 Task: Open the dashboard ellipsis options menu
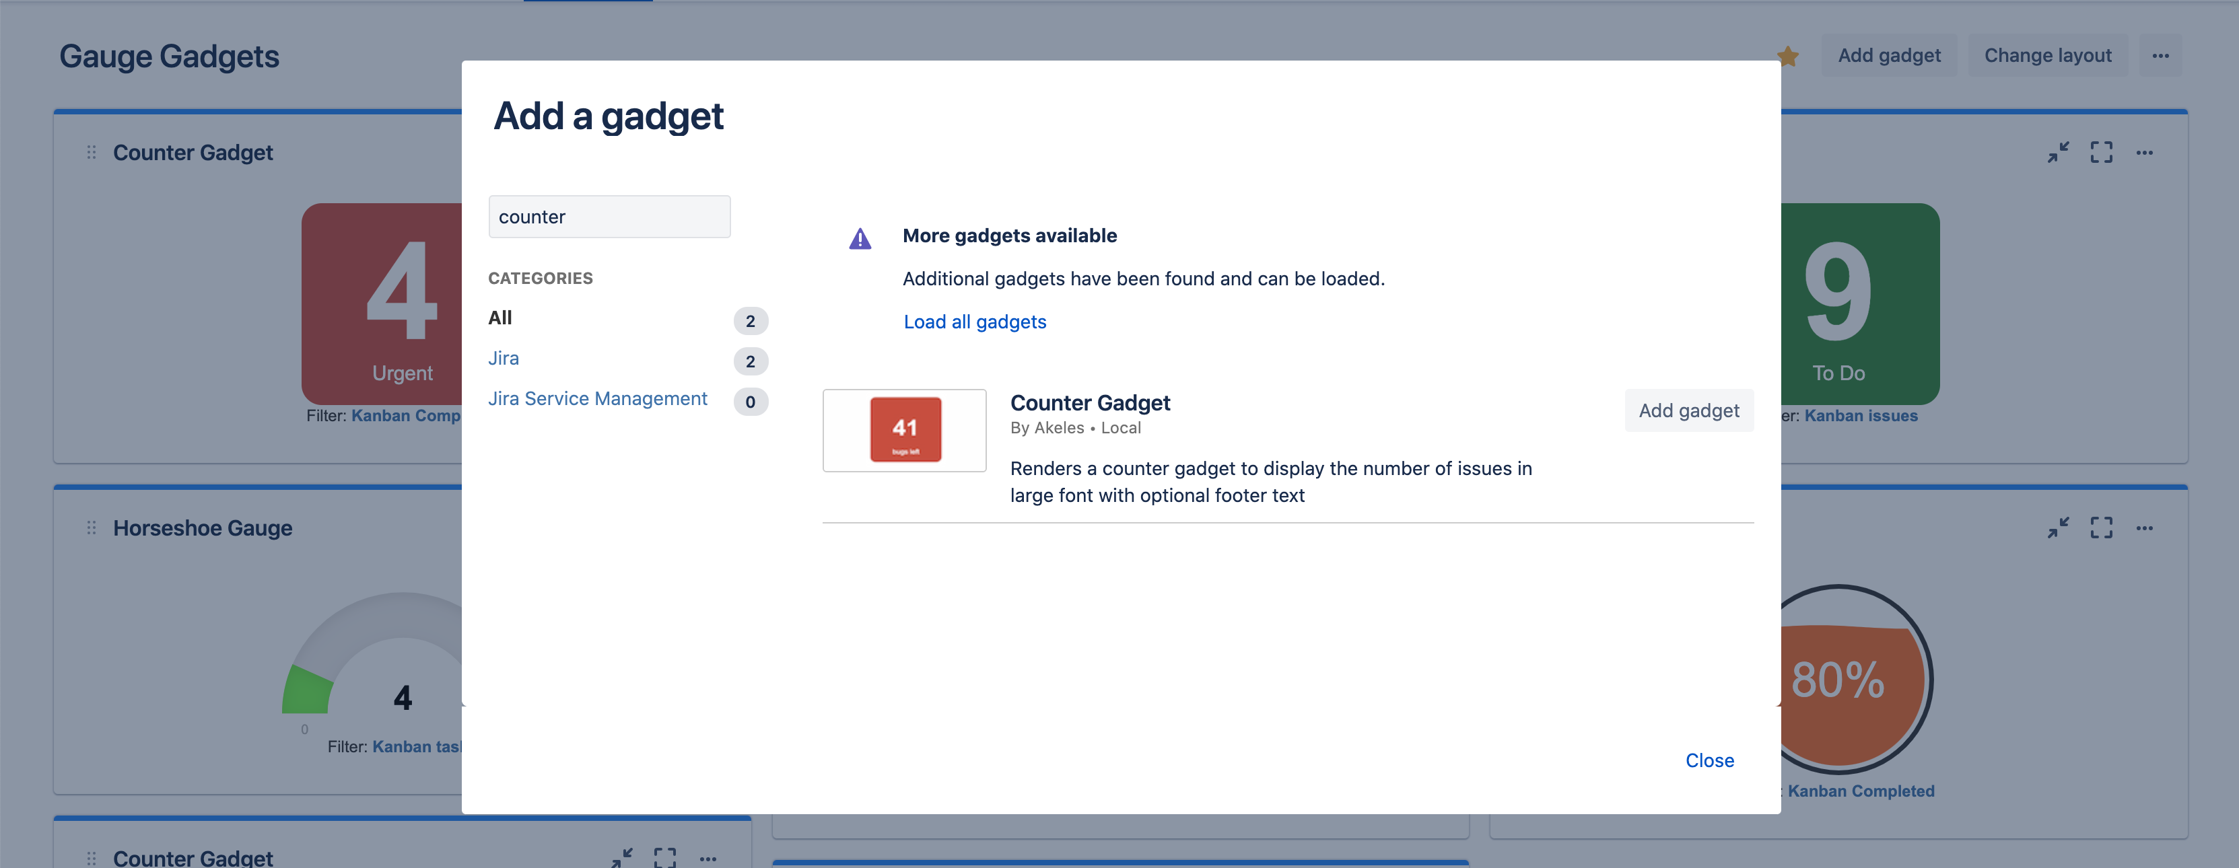point(2162,55)
